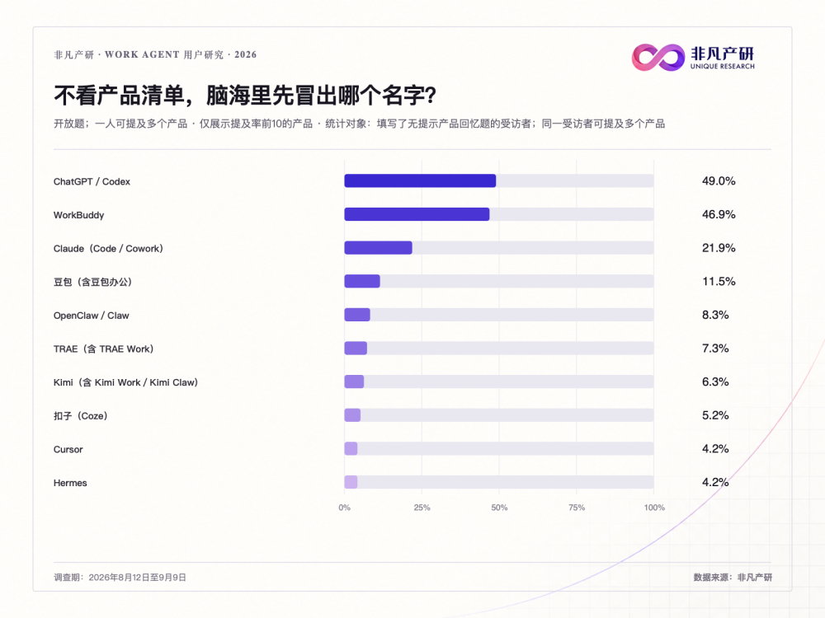
Task: Click the WorkBuddy bar
Action: pos(417,214)
